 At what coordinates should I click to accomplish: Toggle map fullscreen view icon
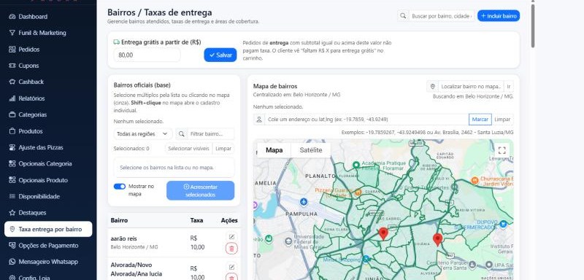(502, 150)
